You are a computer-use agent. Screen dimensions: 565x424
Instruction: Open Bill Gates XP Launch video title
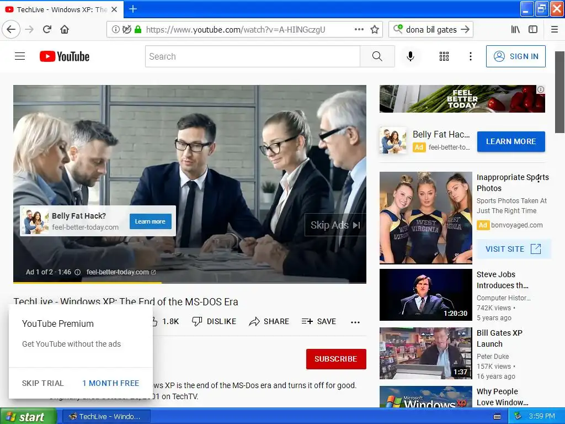click(499, 338)
